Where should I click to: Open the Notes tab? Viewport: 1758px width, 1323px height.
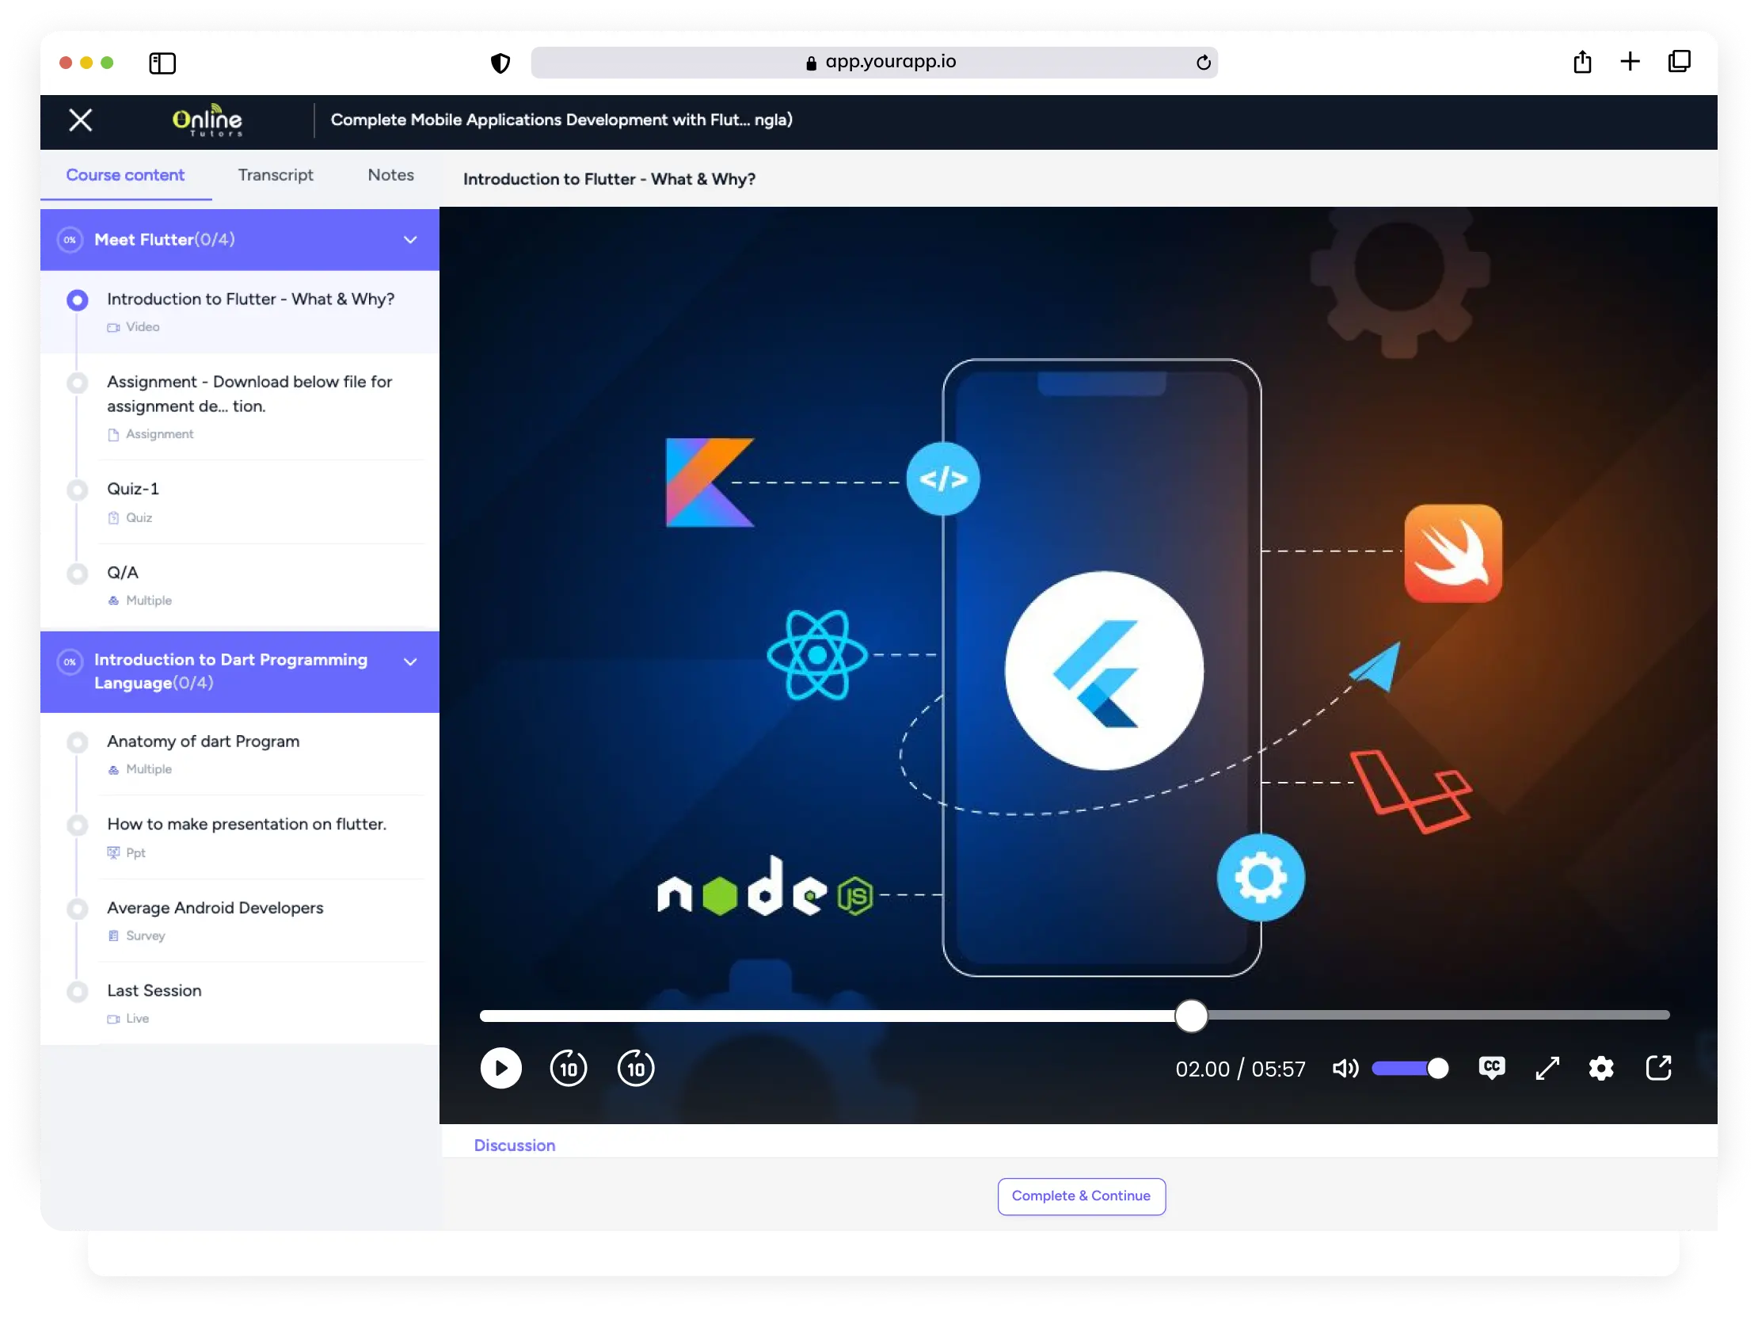click(390, 175)
